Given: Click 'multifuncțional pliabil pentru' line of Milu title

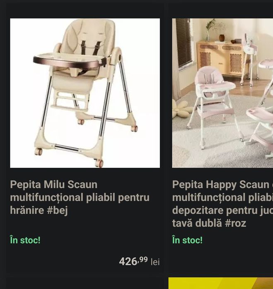Looking at the screenshot, I should 80,197.
